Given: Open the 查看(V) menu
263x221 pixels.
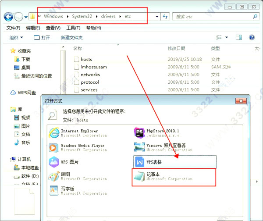Looking at the screenshot, I should [53, 28].
